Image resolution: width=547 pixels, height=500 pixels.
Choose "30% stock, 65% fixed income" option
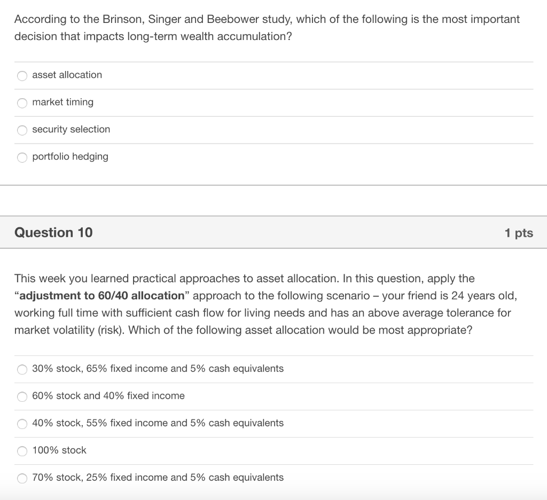coord(22,369)
